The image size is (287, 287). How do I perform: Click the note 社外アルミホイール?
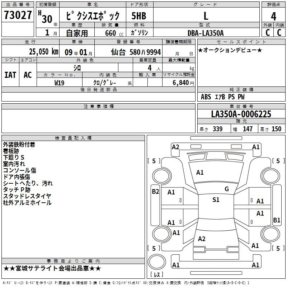pos(27,203)
